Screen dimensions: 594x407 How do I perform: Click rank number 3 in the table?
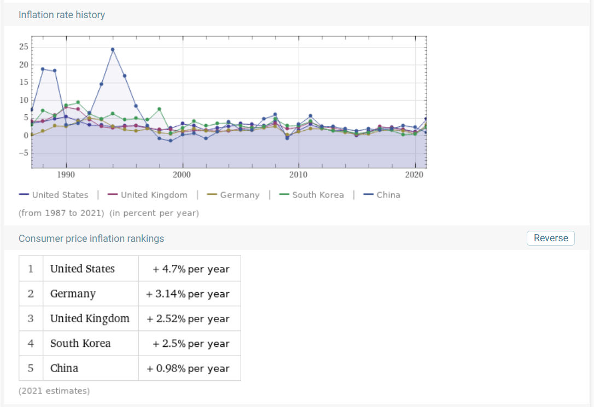pos(31,318)
